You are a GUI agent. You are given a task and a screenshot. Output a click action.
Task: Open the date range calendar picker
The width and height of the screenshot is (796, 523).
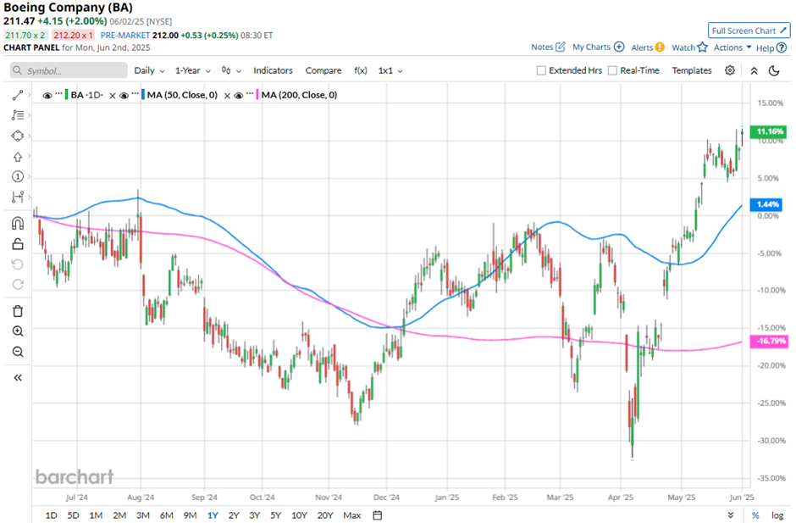tap(377, 515)
